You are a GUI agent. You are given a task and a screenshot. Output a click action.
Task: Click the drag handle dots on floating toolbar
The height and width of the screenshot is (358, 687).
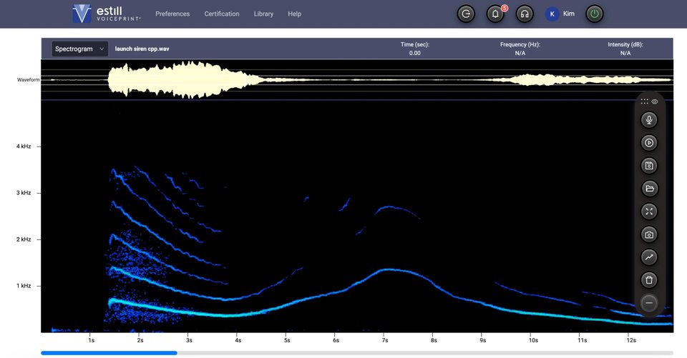tap(644, 101)
